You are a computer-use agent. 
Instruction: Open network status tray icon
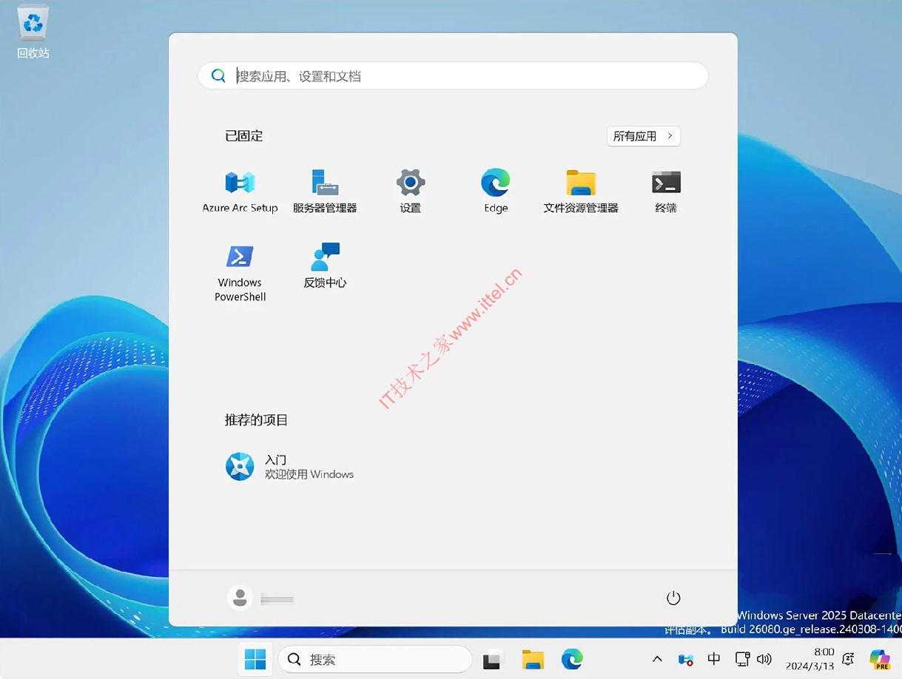[x=743, y=659]
